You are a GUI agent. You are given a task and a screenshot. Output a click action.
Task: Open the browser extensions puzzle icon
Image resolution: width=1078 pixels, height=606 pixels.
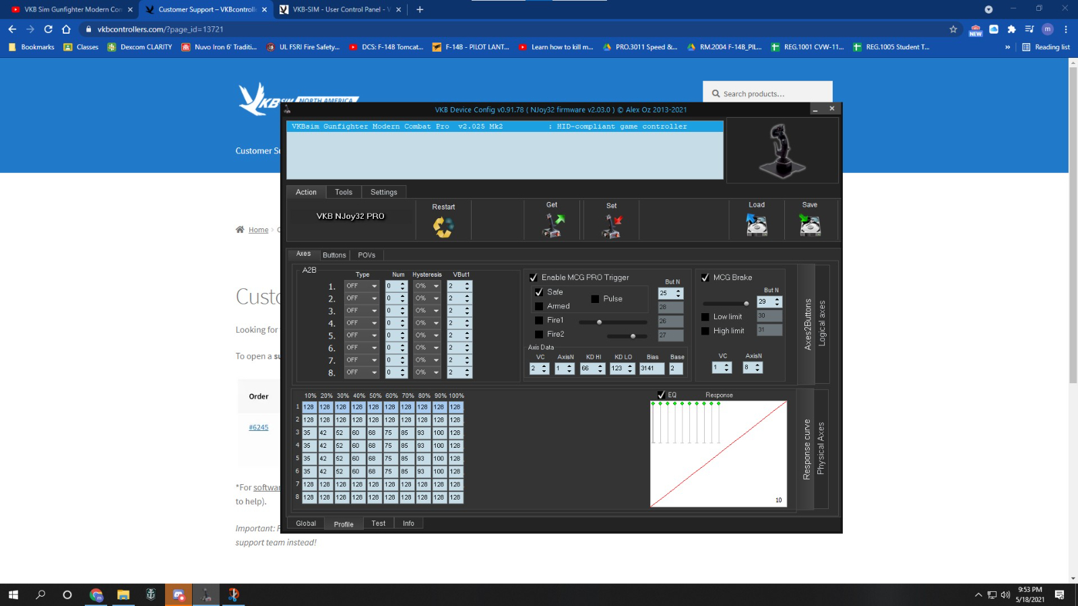(1011, 29)
